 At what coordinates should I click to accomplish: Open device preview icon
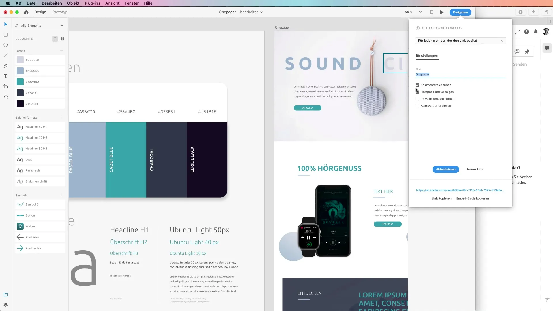431,12
